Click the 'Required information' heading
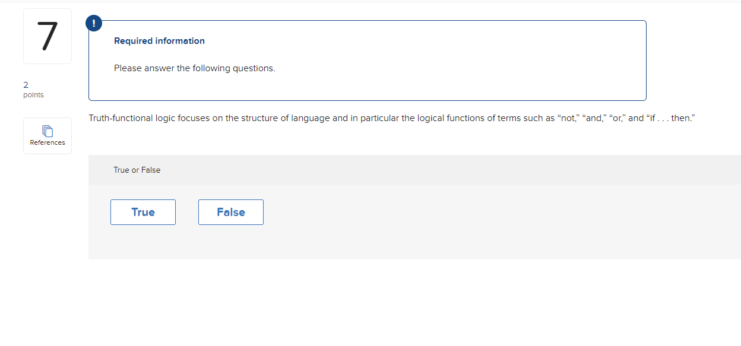This screenshot has width=741, height=346. [159, 41]
